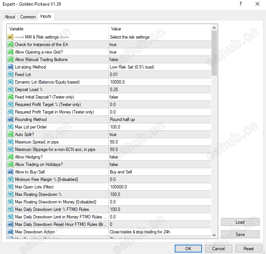Select the Max Daily Drawdown Limit % FTMO Rules row
This screenshot has height=254, width=266.
[x=109, y=209]
